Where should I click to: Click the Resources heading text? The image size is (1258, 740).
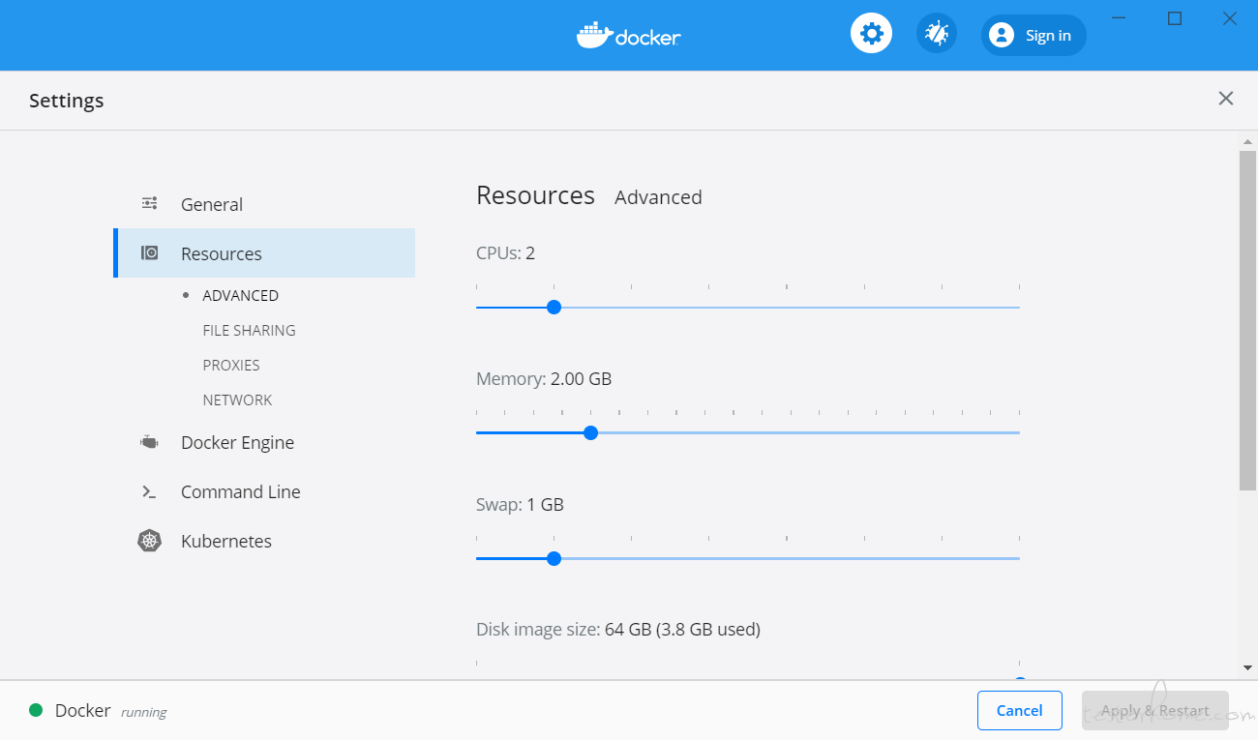(x=535, y=195)
